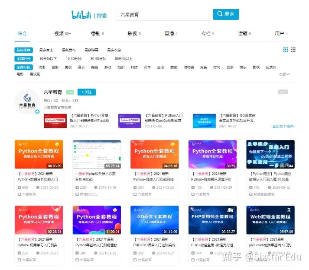Select 综合排序 sort option

point(23,50)
